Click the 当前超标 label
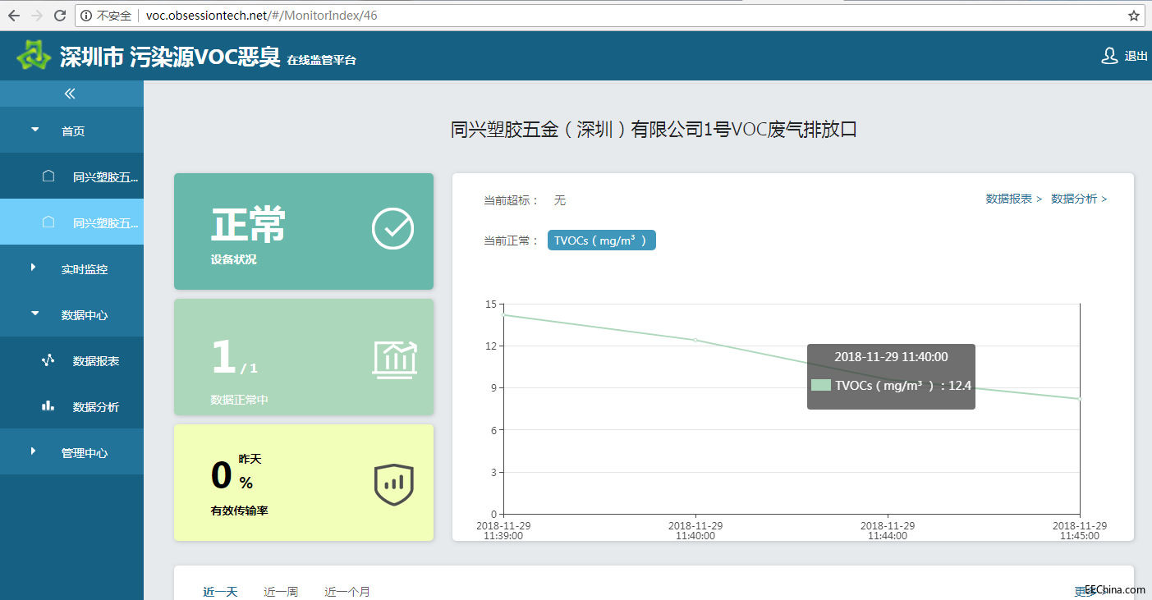This screenshot has height=600, width=1152. [512, 200]
